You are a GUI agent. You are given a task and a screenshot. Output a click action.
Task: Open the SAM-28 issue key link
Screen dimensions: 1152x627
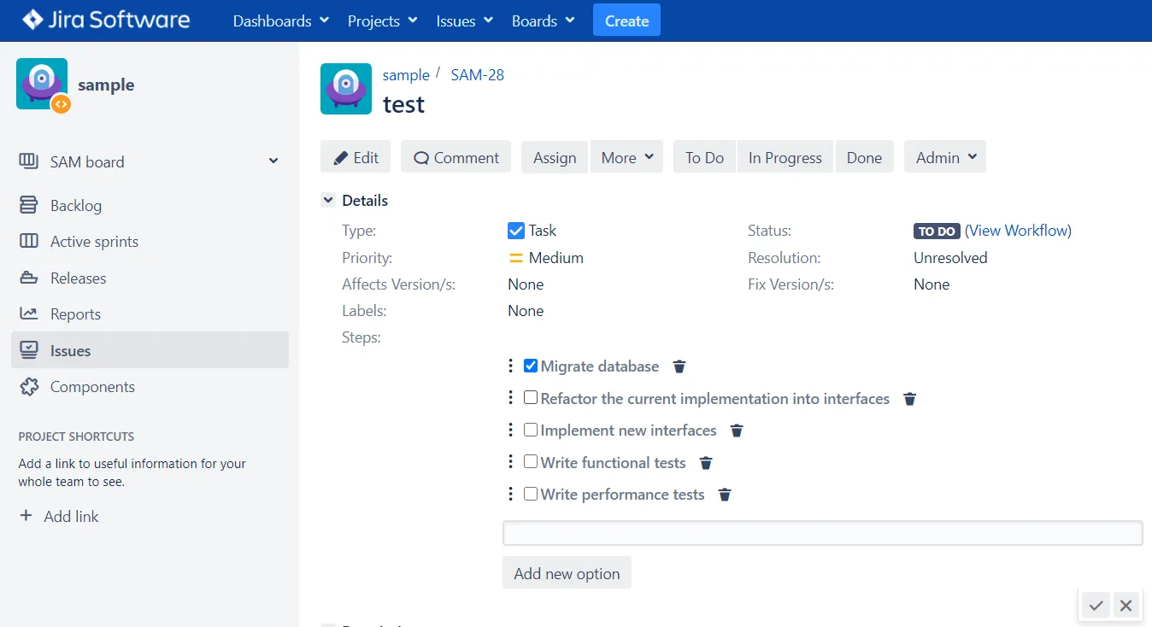[x=477, y=74]
